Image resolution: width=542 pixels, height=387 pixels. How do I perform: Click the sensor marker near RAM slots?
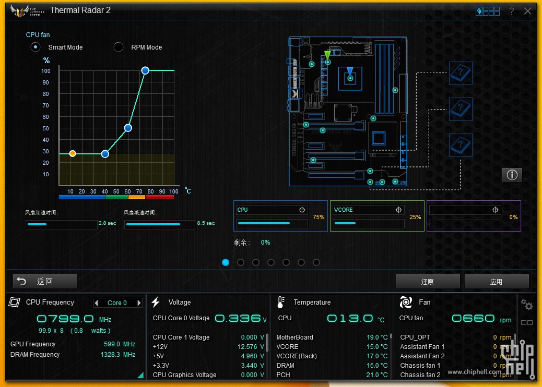pos(395,90)
